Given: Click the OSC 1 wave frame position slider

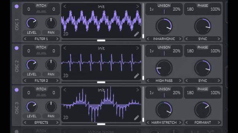Looking at the screenshot, I should [x=101, y=40].
